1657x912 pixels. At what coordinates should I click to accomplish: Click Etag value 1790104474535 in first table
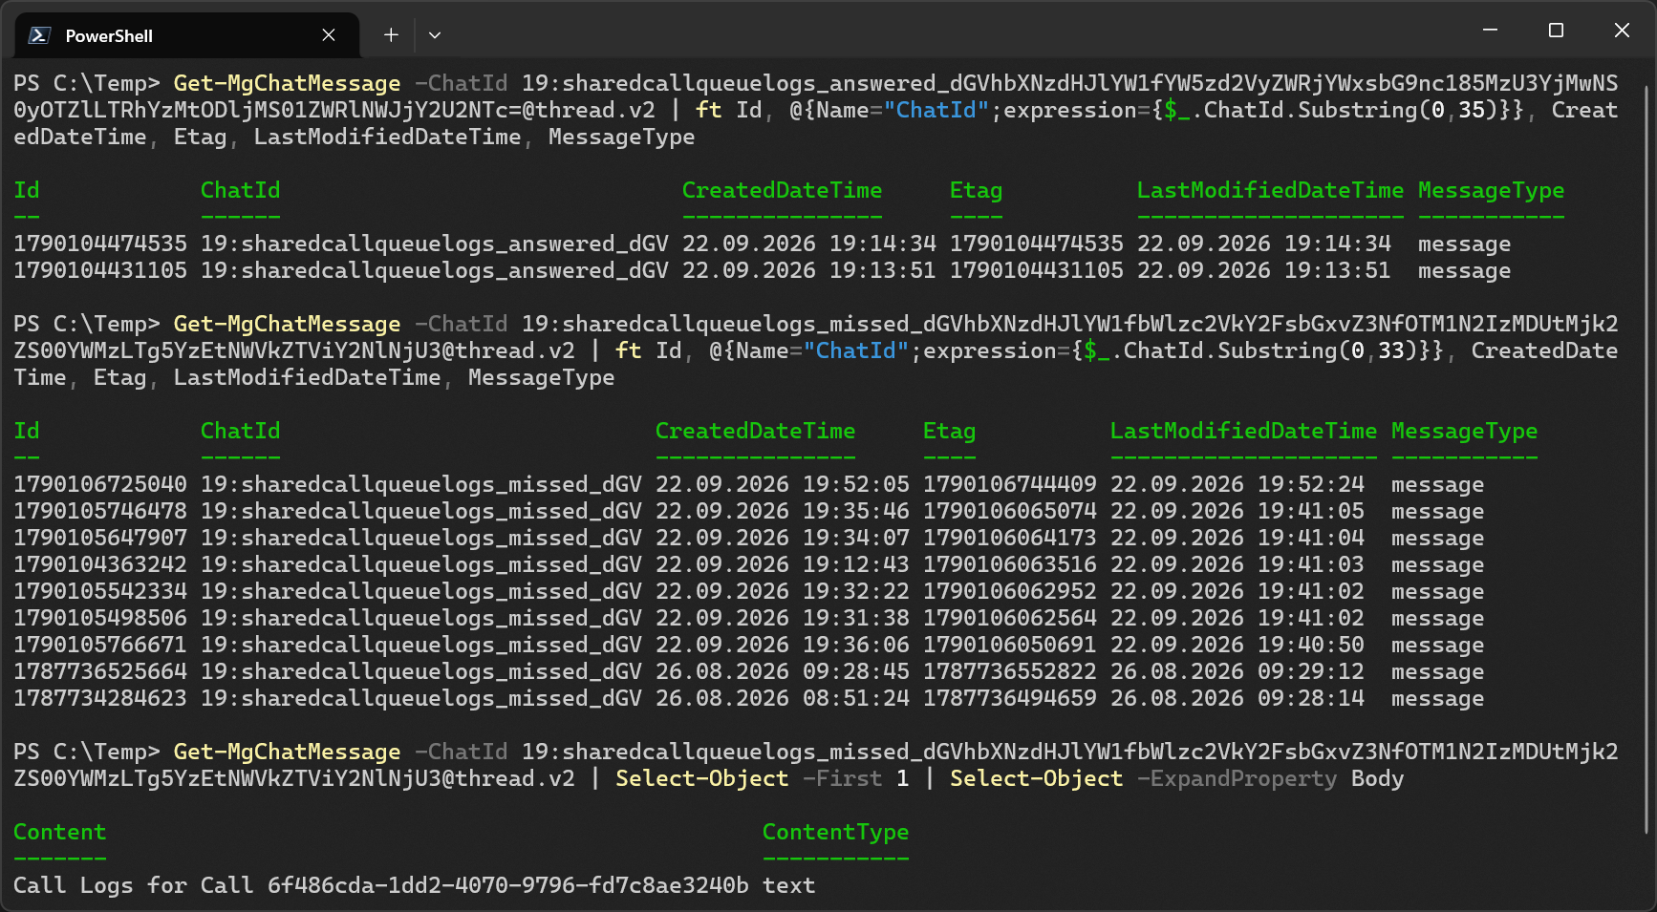coord(1037,244)
